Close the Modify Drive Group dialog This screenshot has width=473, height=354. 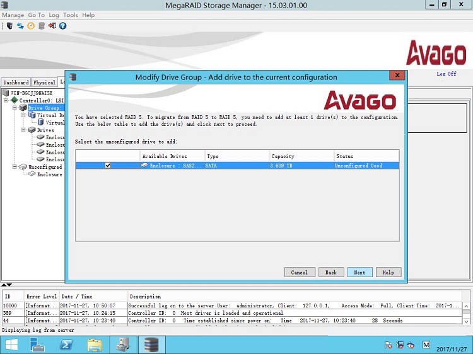(x=397, y=76)
